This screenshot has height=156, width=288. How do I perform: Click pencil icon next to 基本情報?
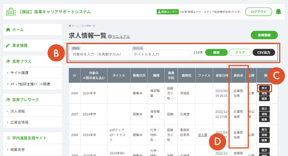coord(8,46)
